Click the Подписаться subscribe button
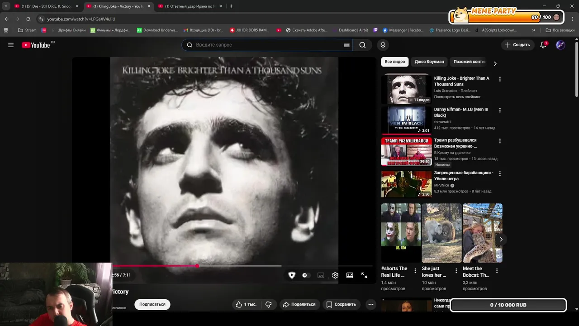The image size is (579, 326). click(152, 304)
